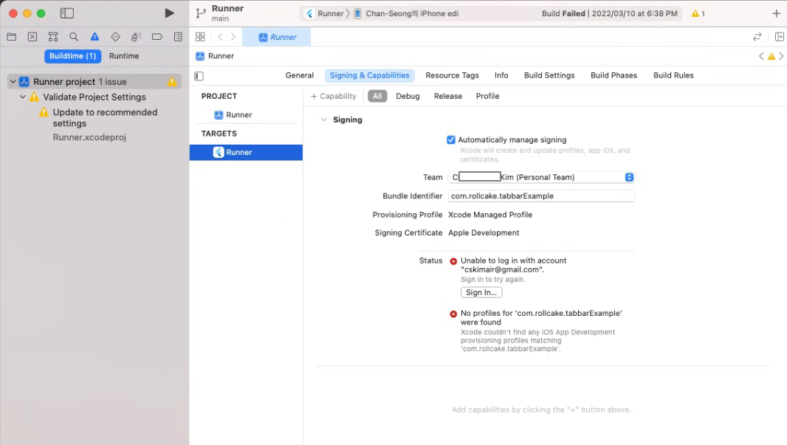
Task: Open the Info tab
Action: 501,75
